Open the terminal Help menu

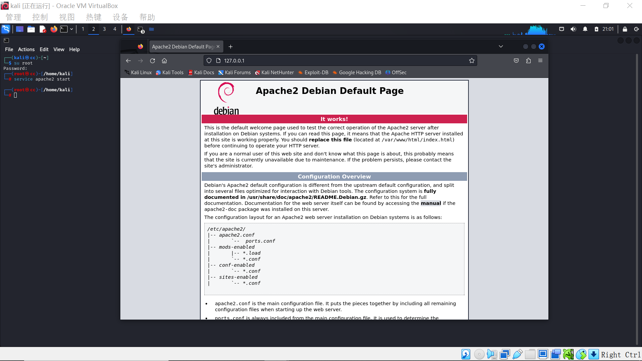click(74, 49)
